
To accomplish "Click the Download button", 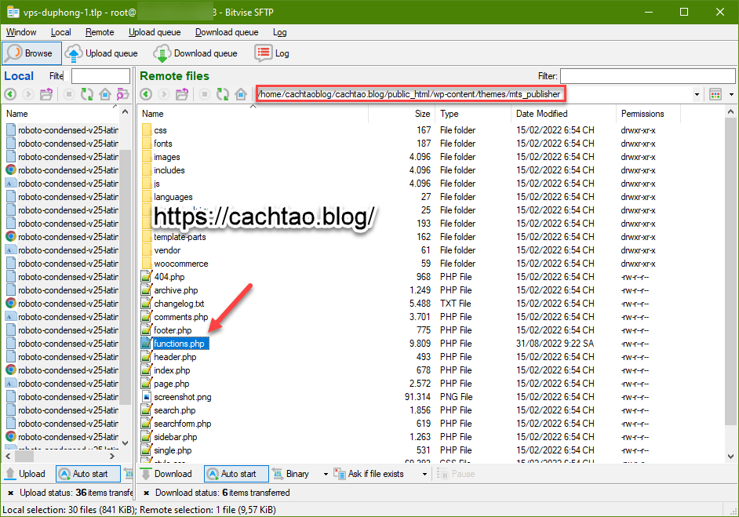I will coord(167,474).
